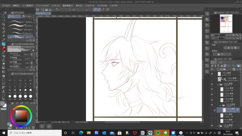Open the Filter menu
242x136 pixels.
[89, 5]
